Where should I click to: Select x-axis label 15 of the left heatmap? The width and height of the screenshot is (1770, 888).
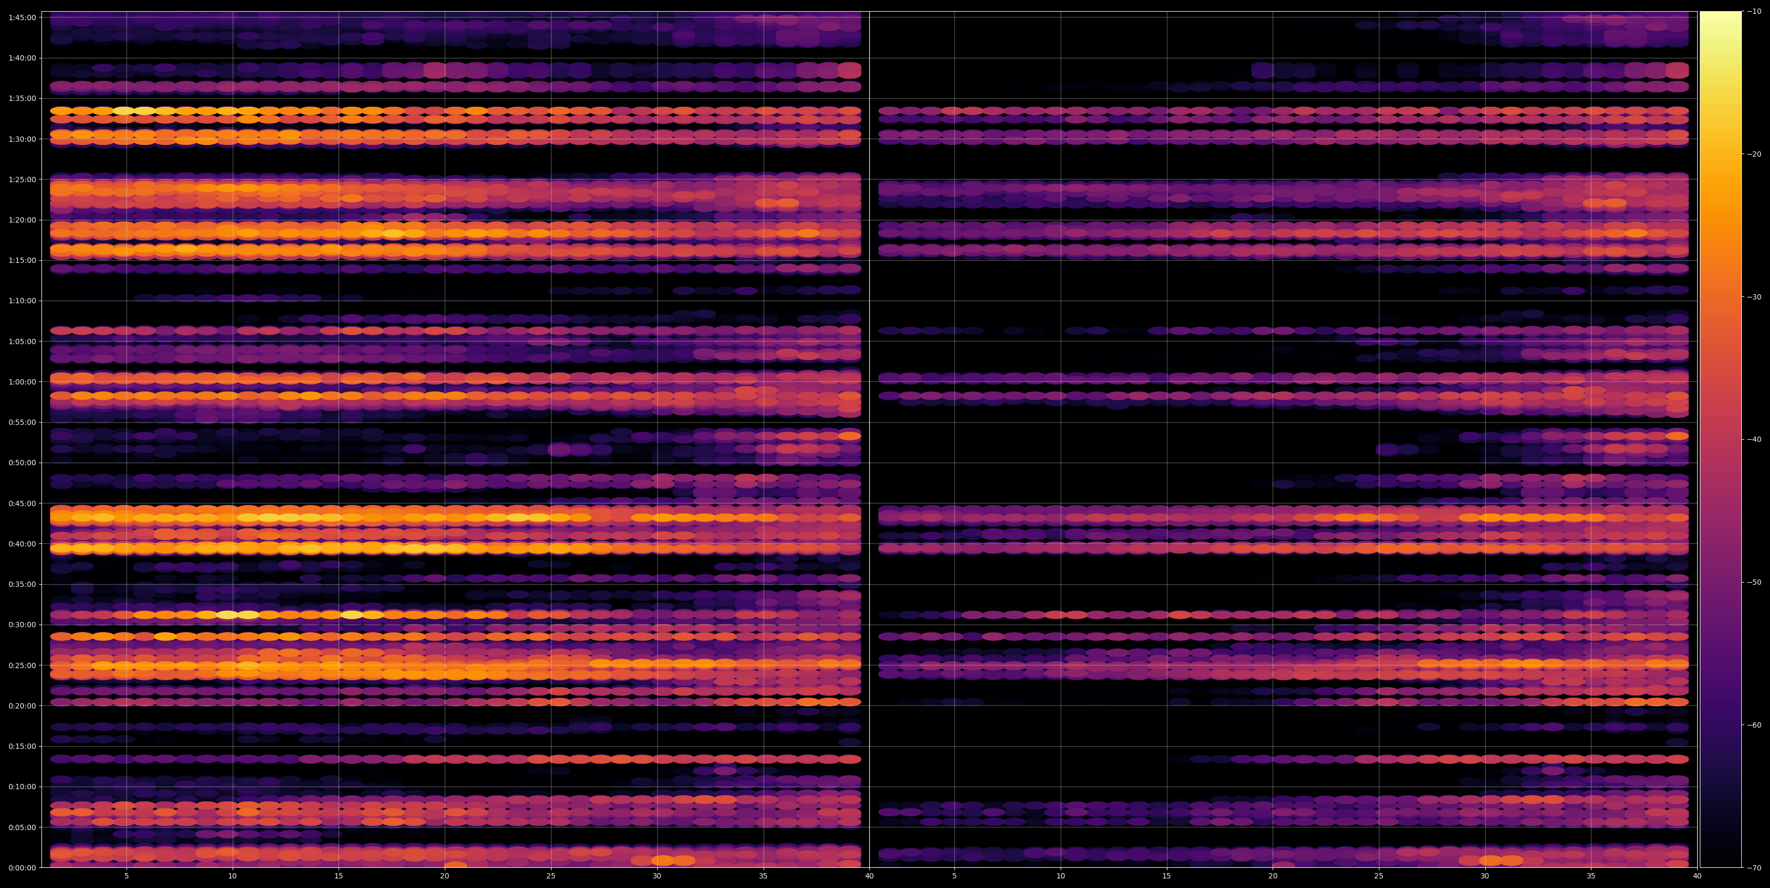coord(338,876)
